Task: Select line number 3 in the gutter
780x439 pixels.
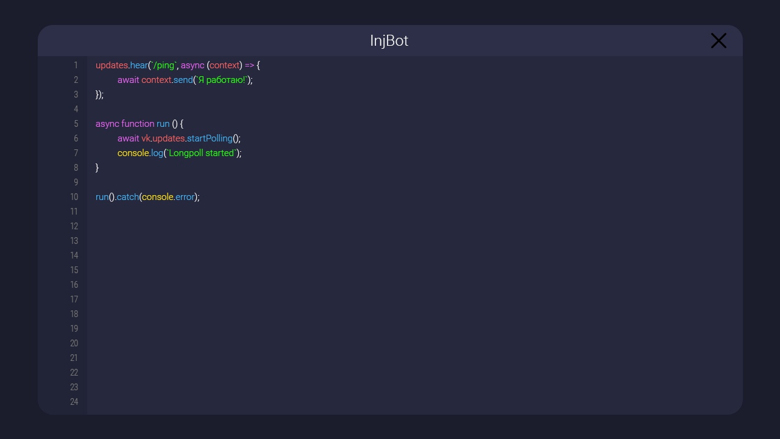Action: coord(76,95)
